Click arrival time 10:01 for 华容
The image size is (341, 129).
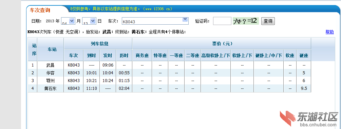coord(92,73)
